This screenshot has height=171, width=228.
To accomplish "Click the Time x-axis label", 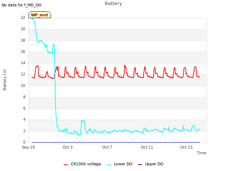I will [x=201, y=153].
